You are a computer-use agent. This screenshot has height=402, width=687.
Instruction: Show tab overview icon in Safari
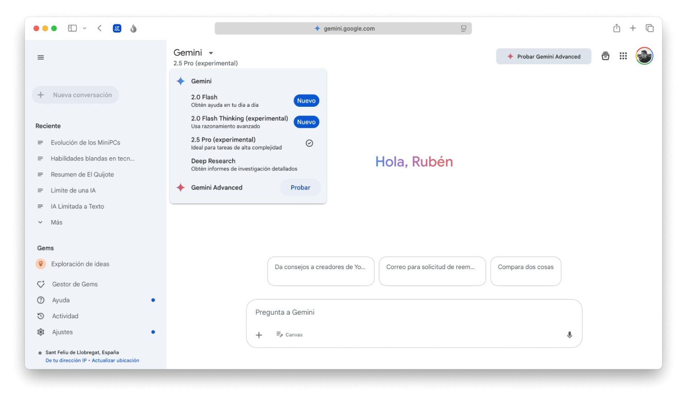pos(649,28)
